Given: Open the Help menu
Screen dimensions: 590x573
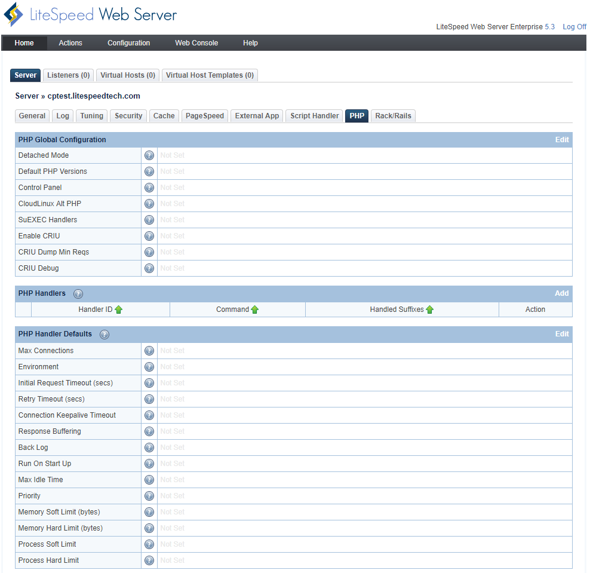Looking at the screenshot, I should click(250, 43).
